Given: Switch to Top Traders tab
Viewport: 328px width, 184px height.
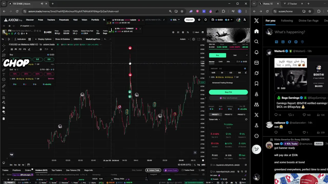Looking at the screenshot, I should click(57, 170).
